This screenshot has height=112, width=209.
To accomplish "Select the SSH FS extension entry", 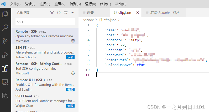I will 45,52.
